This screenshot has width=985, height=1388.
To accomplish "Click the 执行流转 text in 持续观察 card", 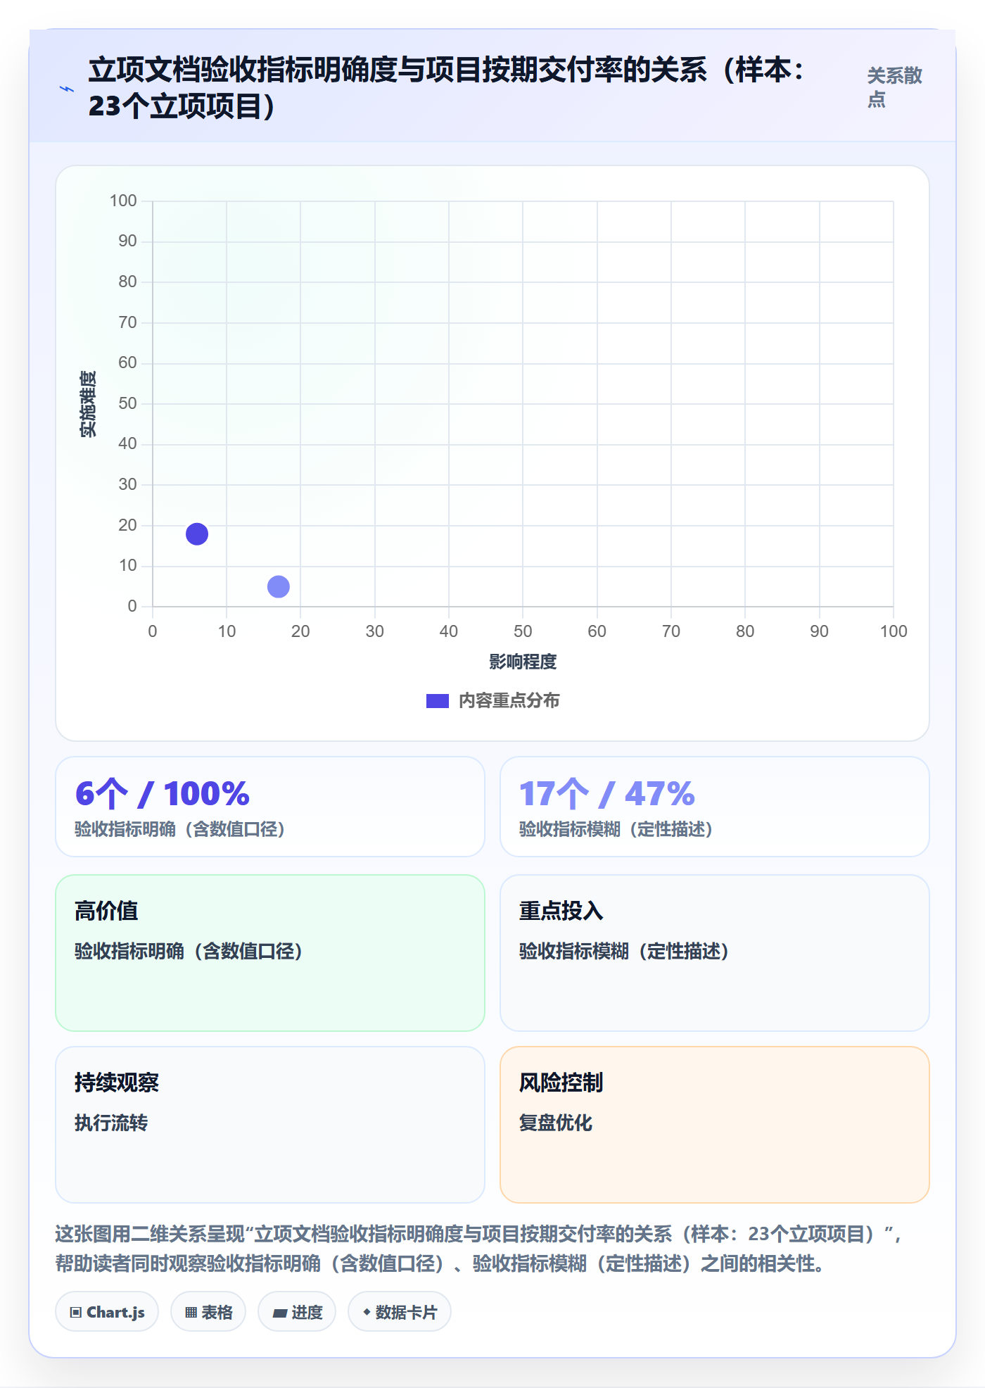I will (111, 1123).
